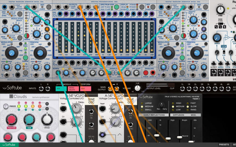Toggle MIDI enable on Spectral Processor 296e
236x147 pixels.
coord(153,7)
